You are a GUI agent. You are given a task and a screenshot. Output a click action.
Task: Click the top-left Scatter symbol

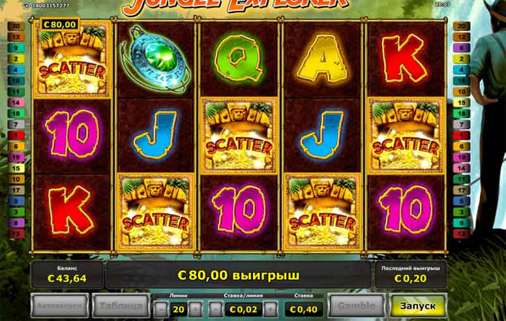click(x=72, y=60)
